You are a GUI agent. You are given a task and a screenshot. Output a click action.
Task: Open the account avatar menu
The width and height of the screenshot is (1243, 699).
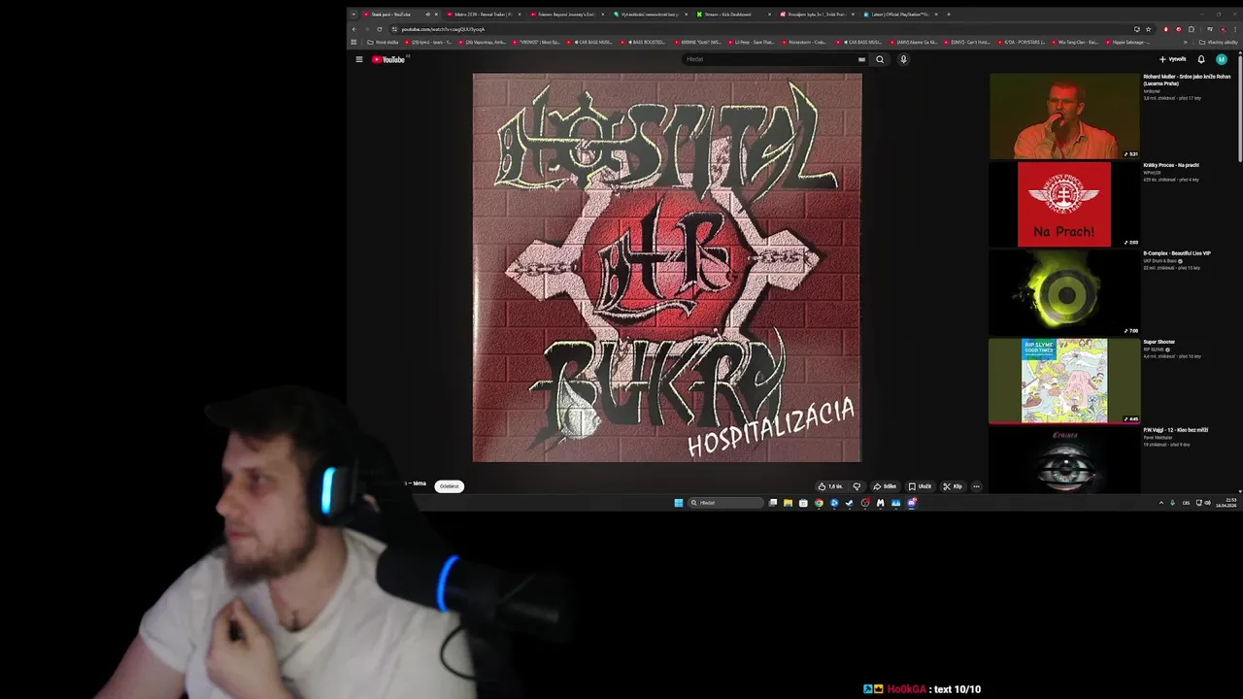point(1222,59)
